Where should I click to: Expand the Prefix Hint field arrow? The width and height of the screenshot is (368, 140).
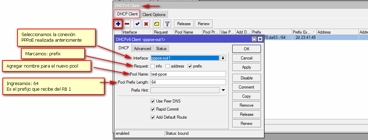pyautogui.click(x=223, y=90)
